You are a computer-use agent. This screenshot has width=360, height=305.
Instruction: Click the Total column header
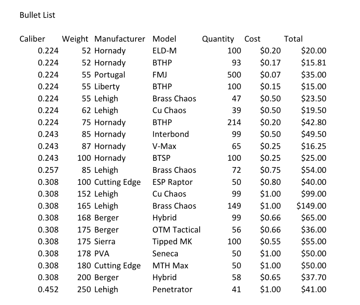(294, 39)
